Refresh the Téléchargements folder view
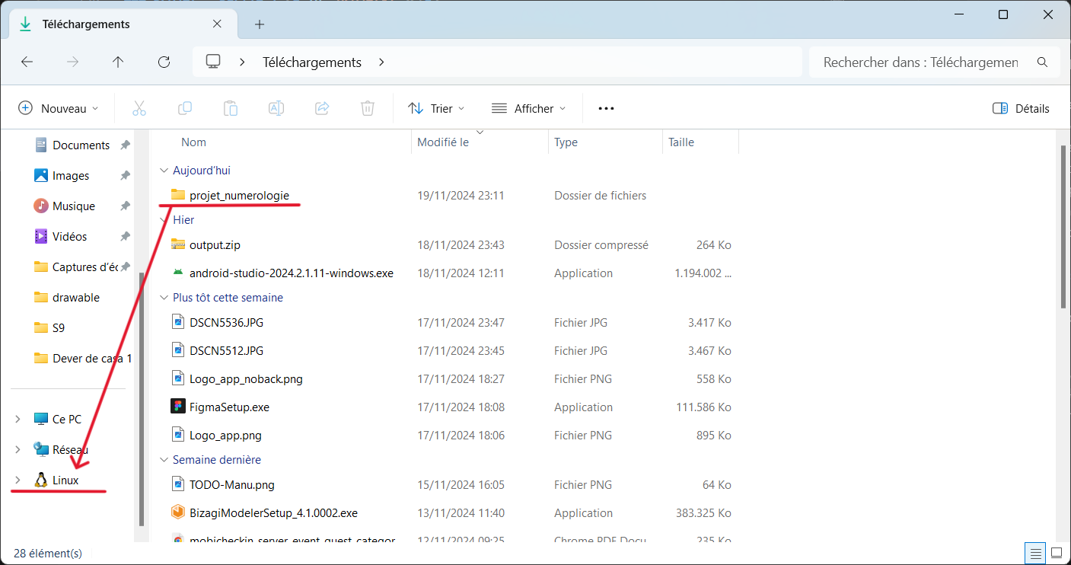The width and height of the screenshot is (1071, 565). [164, 62]
